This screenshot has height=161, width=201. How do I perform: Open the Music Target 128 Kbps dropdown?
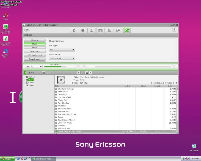click(x=62, y=58)
